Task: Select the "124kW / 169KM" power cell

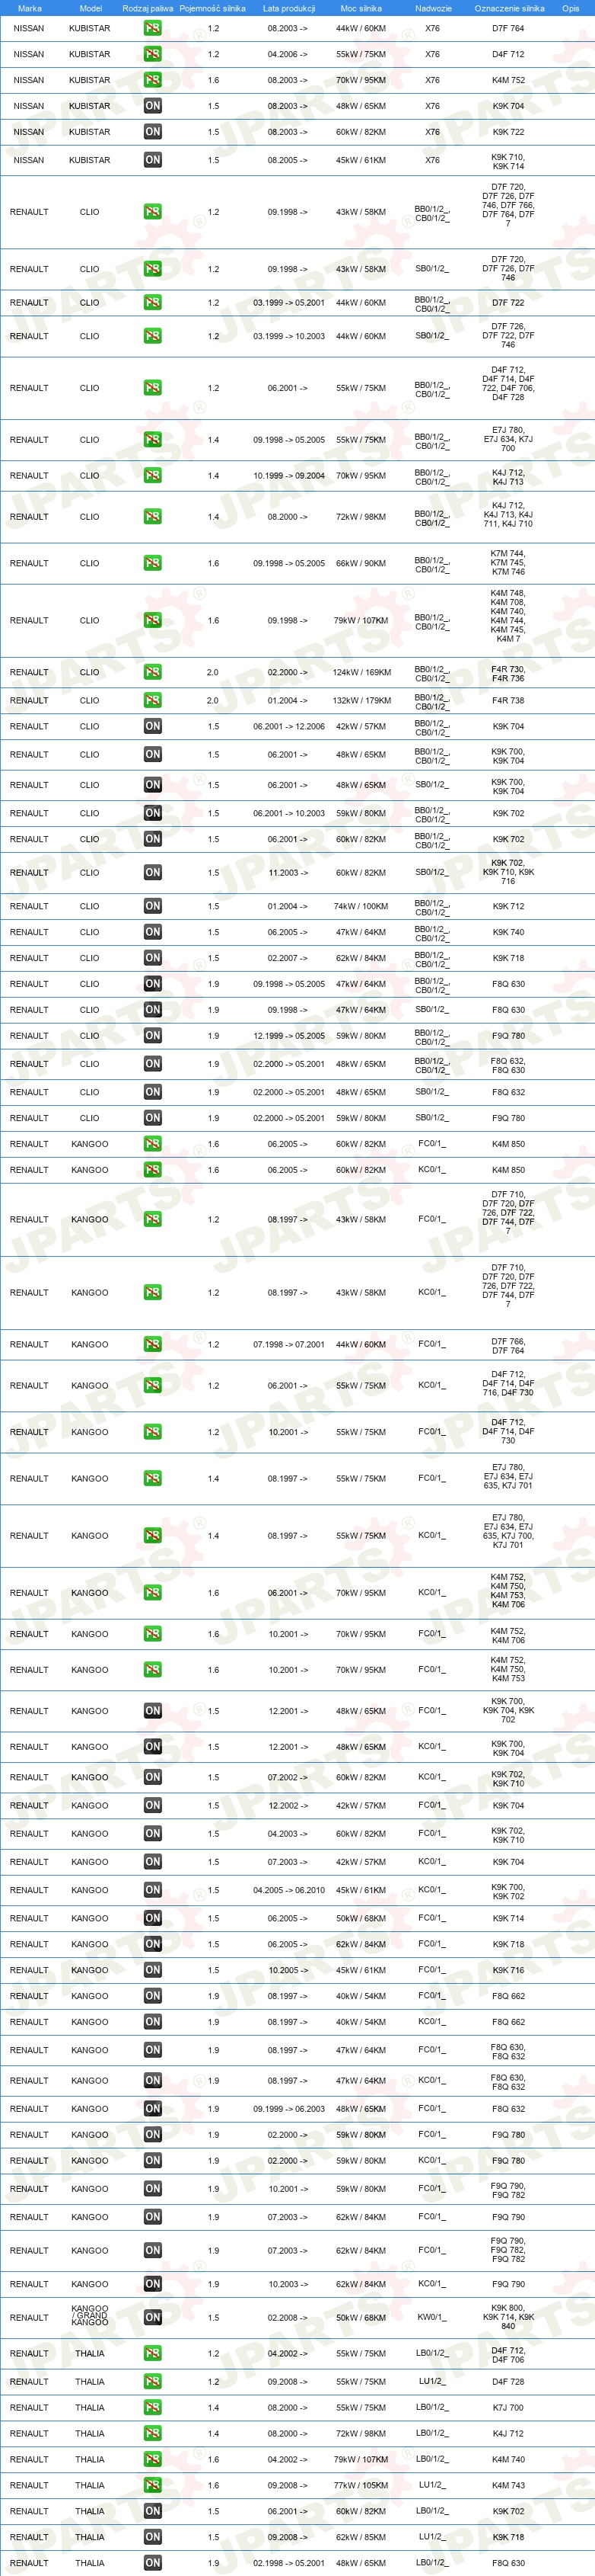Action: [361, 673]
